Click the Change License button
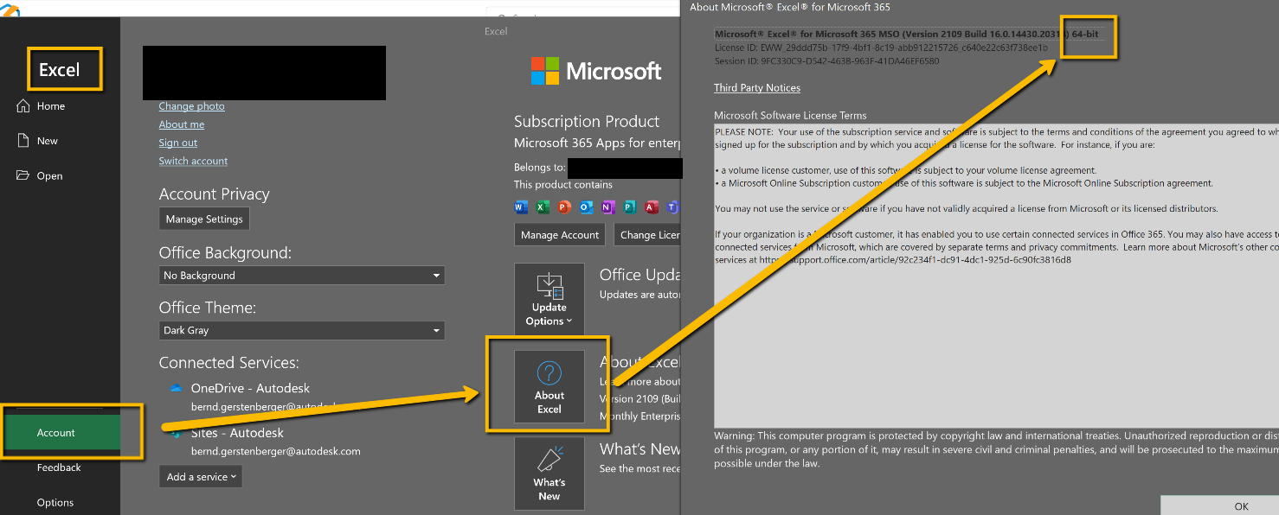 tap(647, 235)
